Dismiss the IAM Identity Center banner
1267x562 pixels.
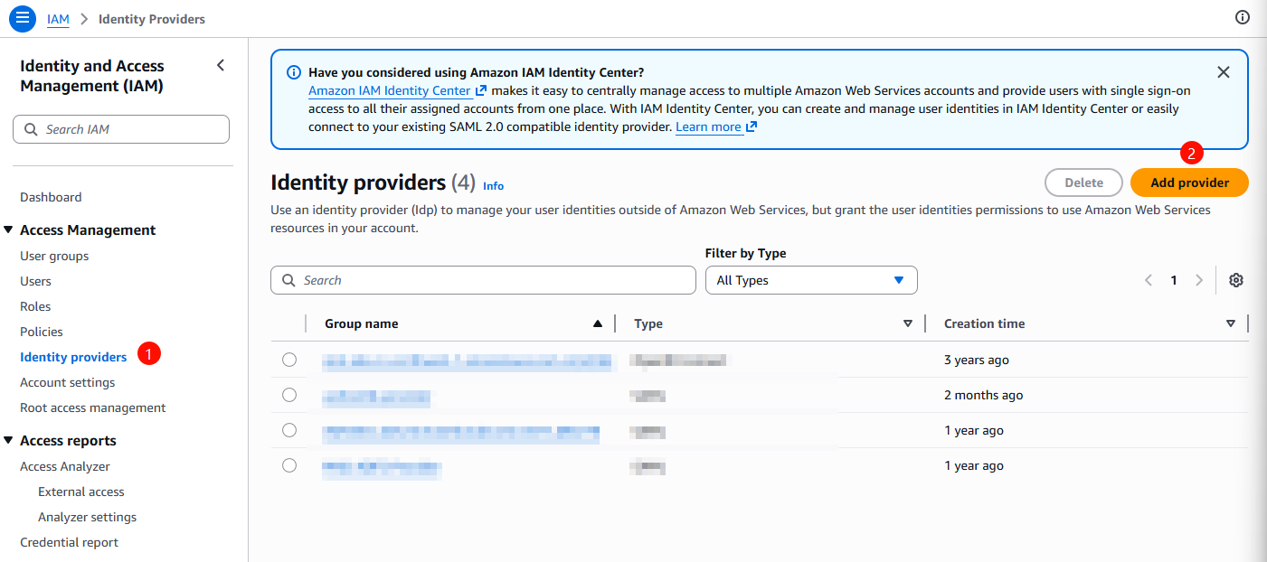pyautogui.click(x=1224, y=72)
